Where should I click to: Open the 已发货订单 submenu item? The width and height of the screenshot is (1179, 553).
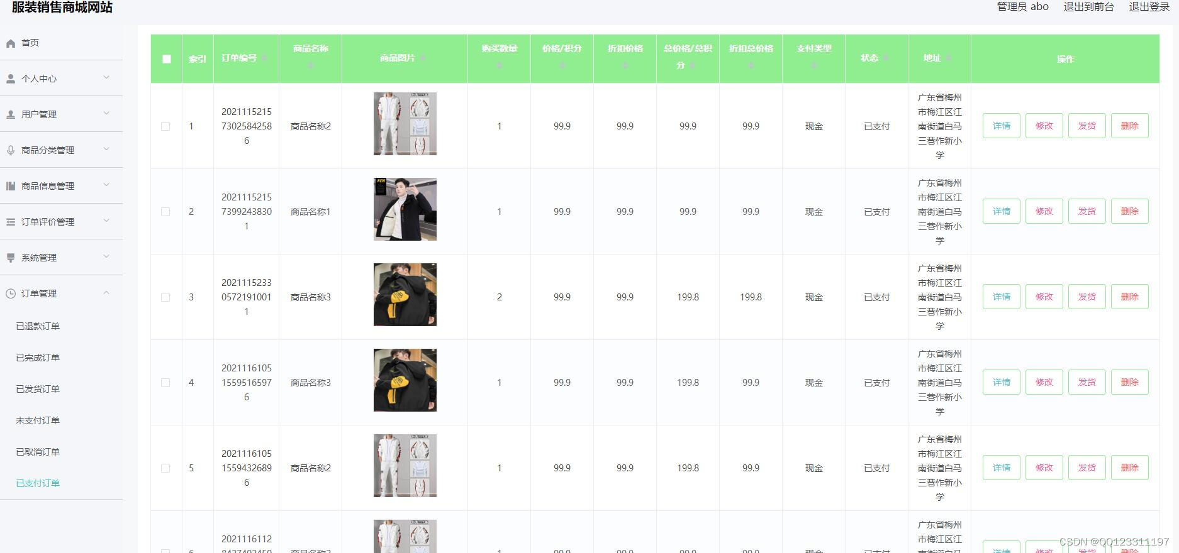pyautogui.click(x=38, y=389)
